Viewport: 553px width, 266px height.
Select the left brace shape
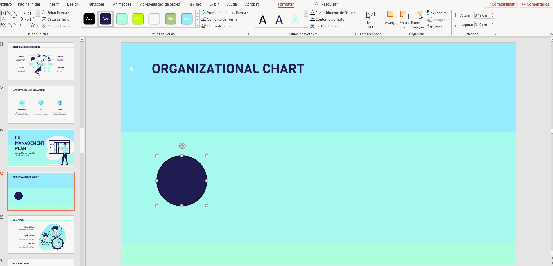21,25
